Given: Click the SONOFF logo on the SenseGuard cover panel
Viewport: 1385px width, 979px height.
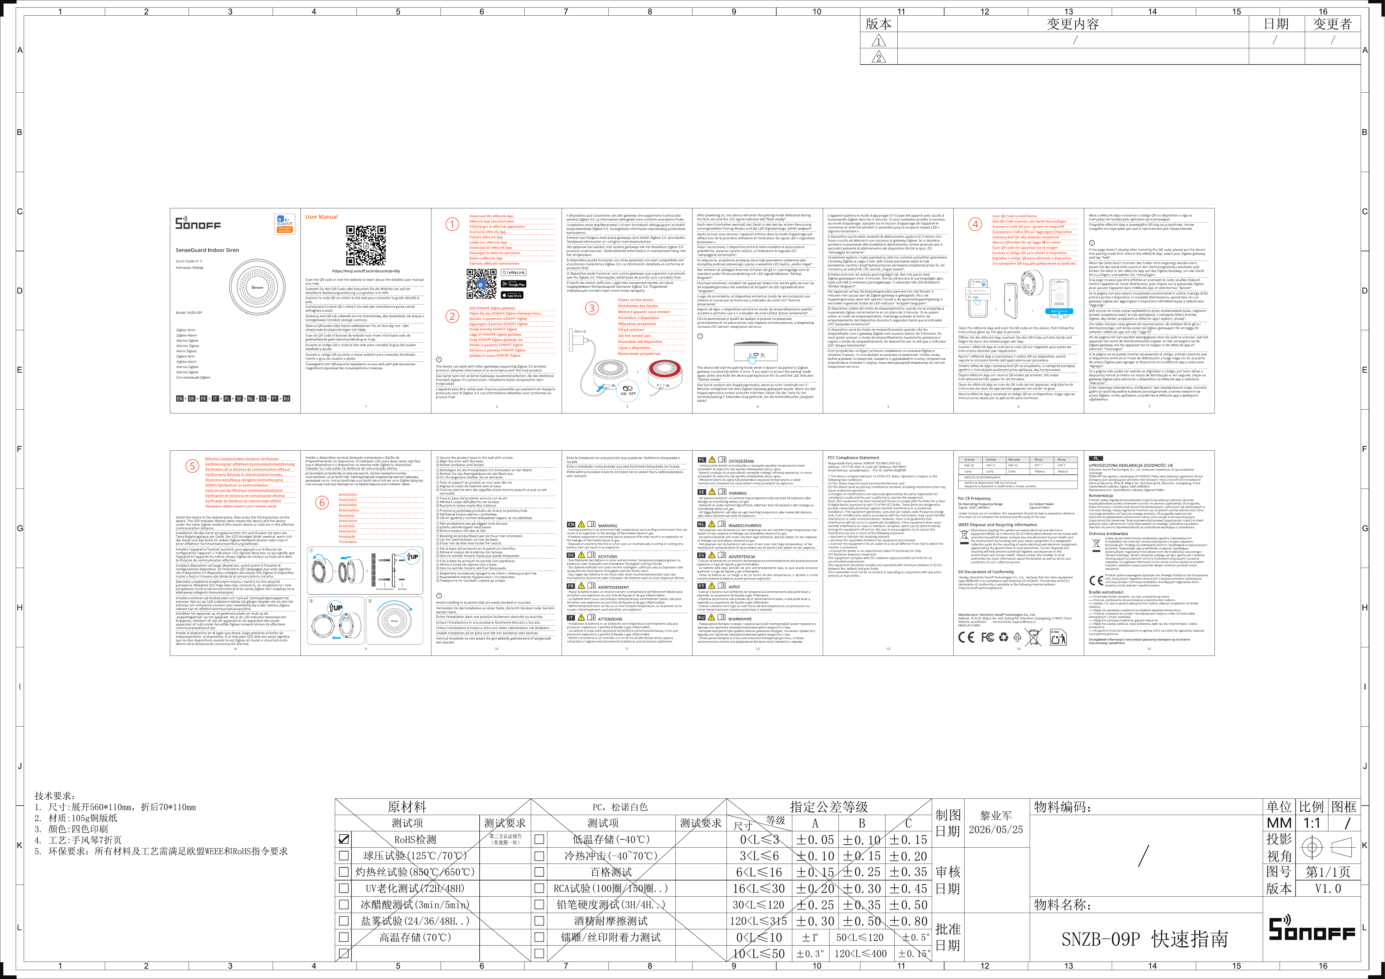Looking at the screenshot, I should pyautogui.click(x=198, y=223).
